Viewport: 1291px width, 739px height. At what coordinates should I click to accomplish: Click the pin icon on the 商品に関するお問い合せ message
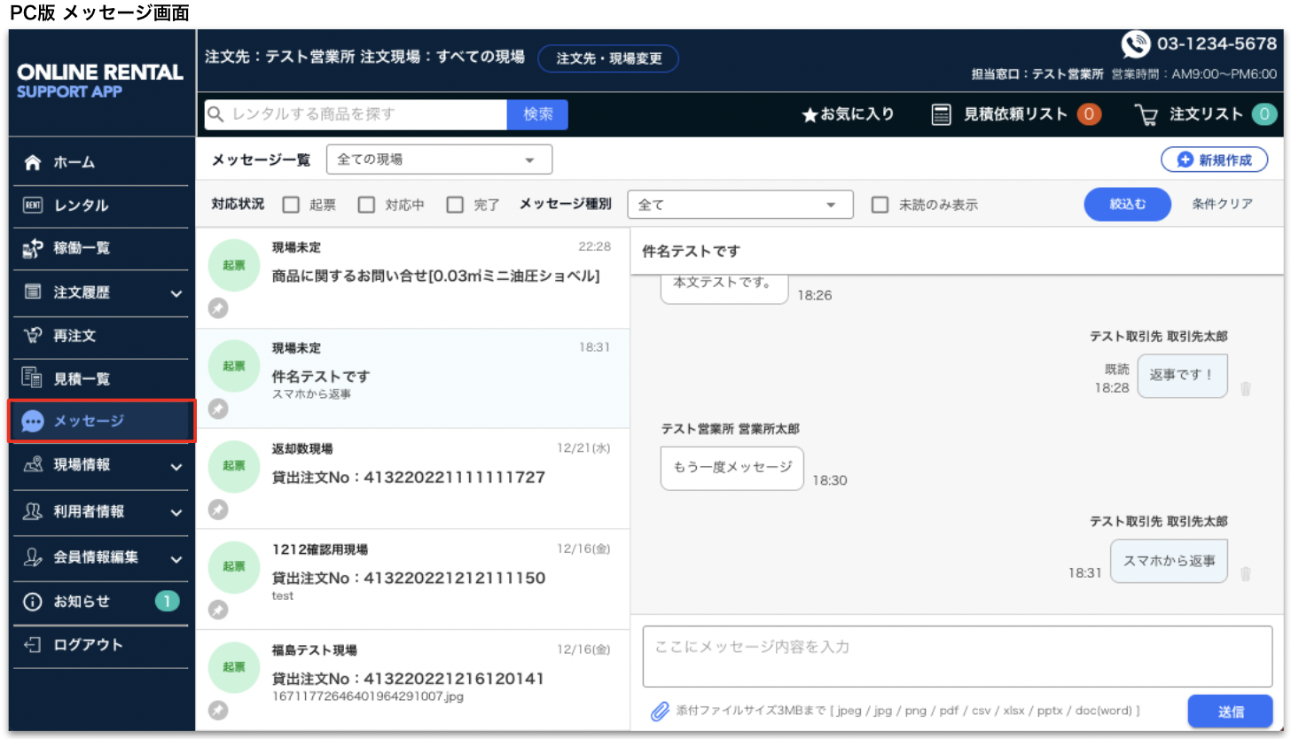[x=218, y=308]
